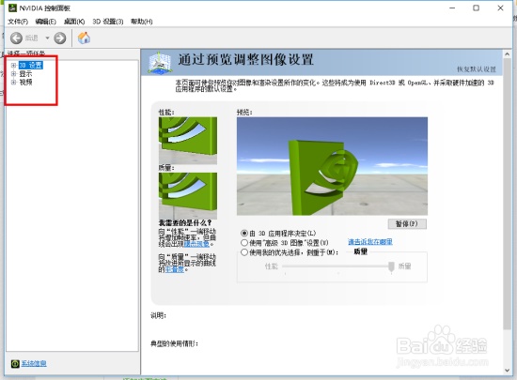Image resolution: width=517 pixels, height=380 pixels.
Task: Click the vertical scrollbar up arrow
Action: (x=508, y=54)
